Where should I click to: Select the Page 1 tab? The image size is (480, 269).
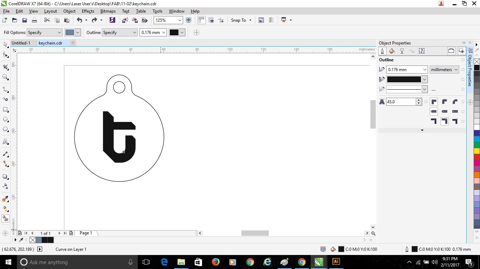point(86,233)
